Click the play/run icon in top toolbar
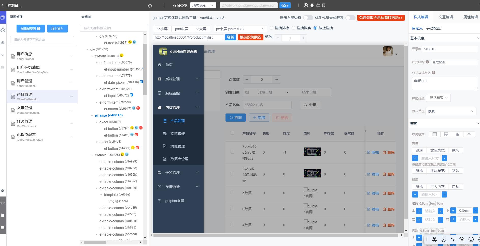480x246 pixels. (306, 5)
